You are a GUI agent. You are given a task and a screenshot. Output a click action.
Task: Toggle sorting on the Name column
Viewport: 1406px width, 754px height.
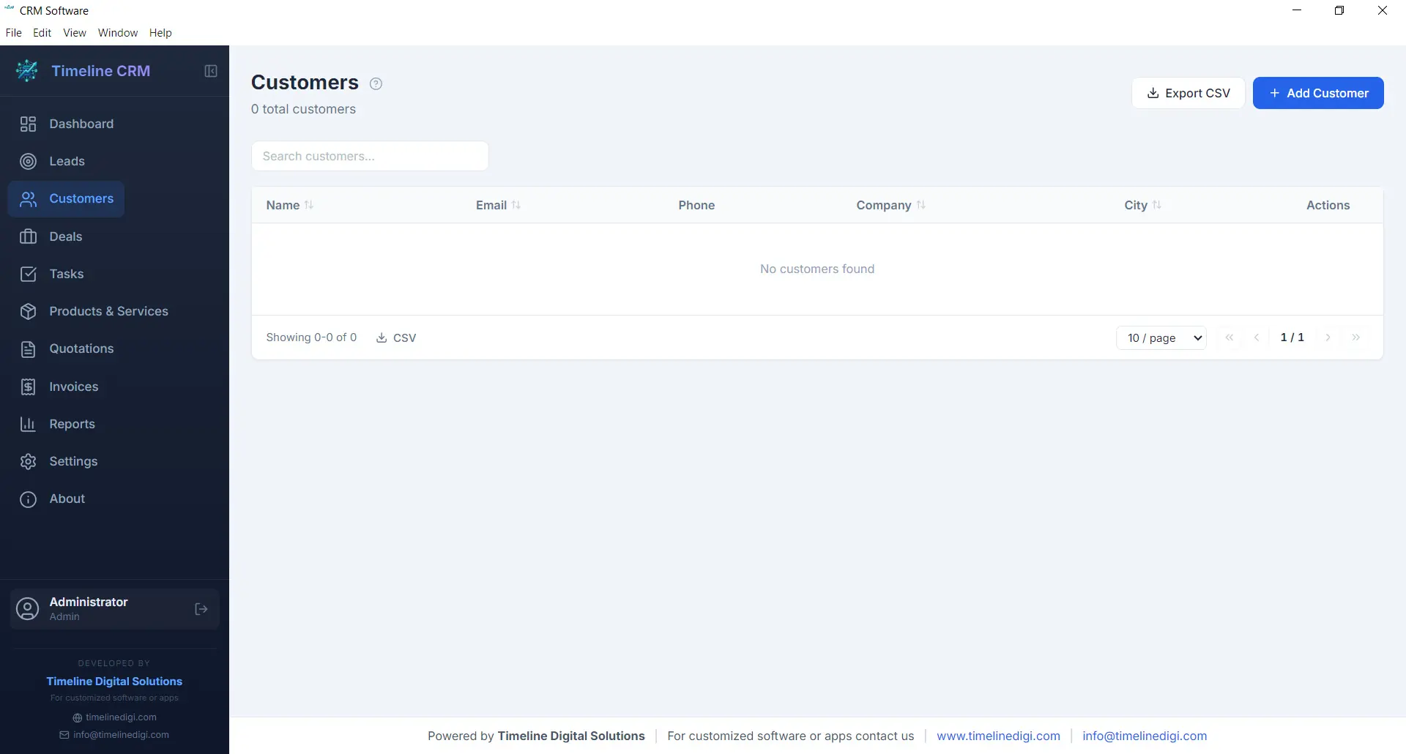(x=310, y=205)
